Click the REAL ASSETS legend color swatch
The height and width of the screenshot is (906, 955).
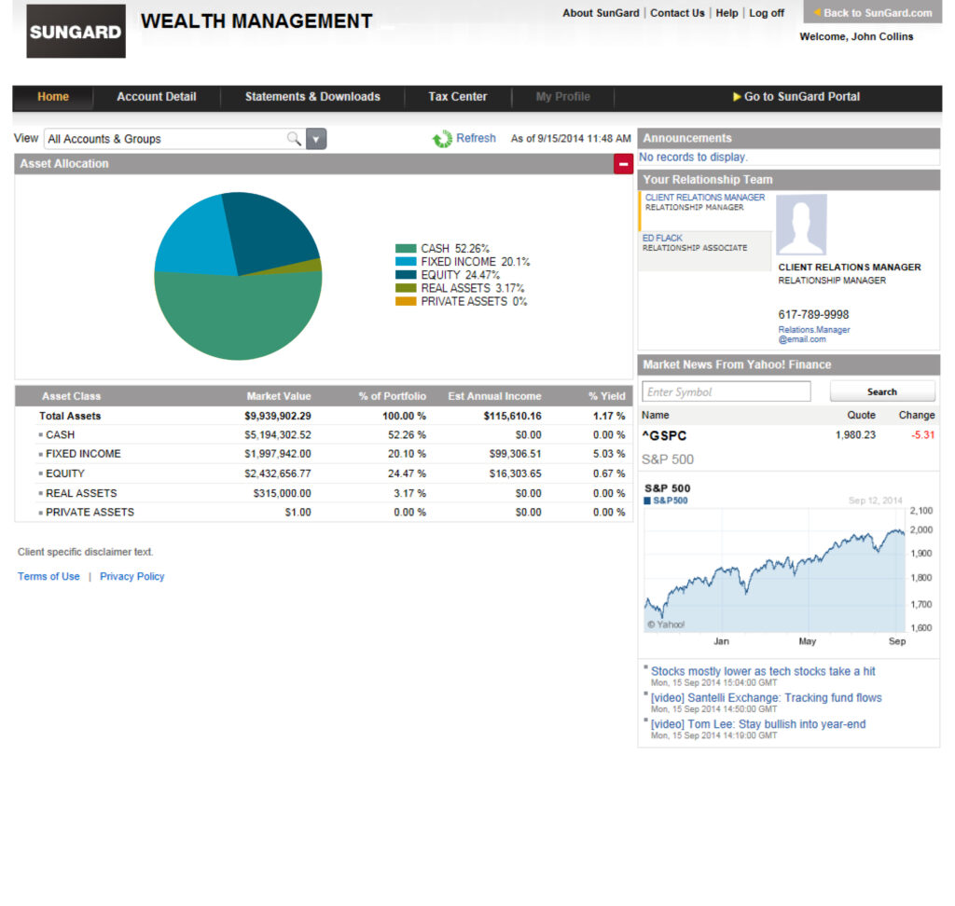[406, 288]
